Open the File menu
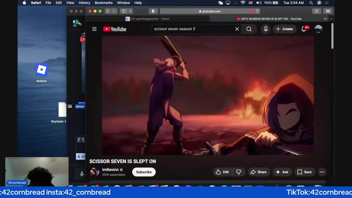Viewport: 352px width, 198px height. [48, 3]
